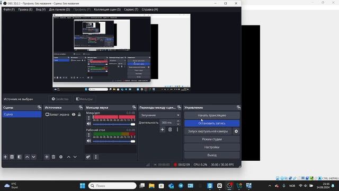
Task: Click Остановить запись button
Action: pos(212,123)
